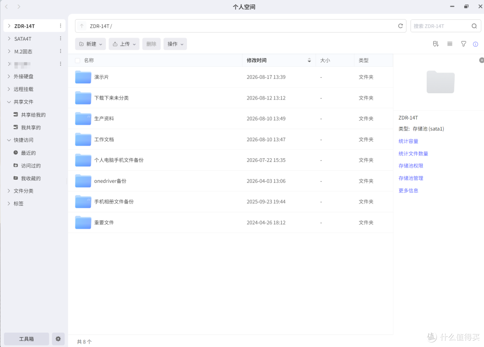Go up one level with arrow icon
Viewport: 484px width, 347px height.
pos(82,26)
